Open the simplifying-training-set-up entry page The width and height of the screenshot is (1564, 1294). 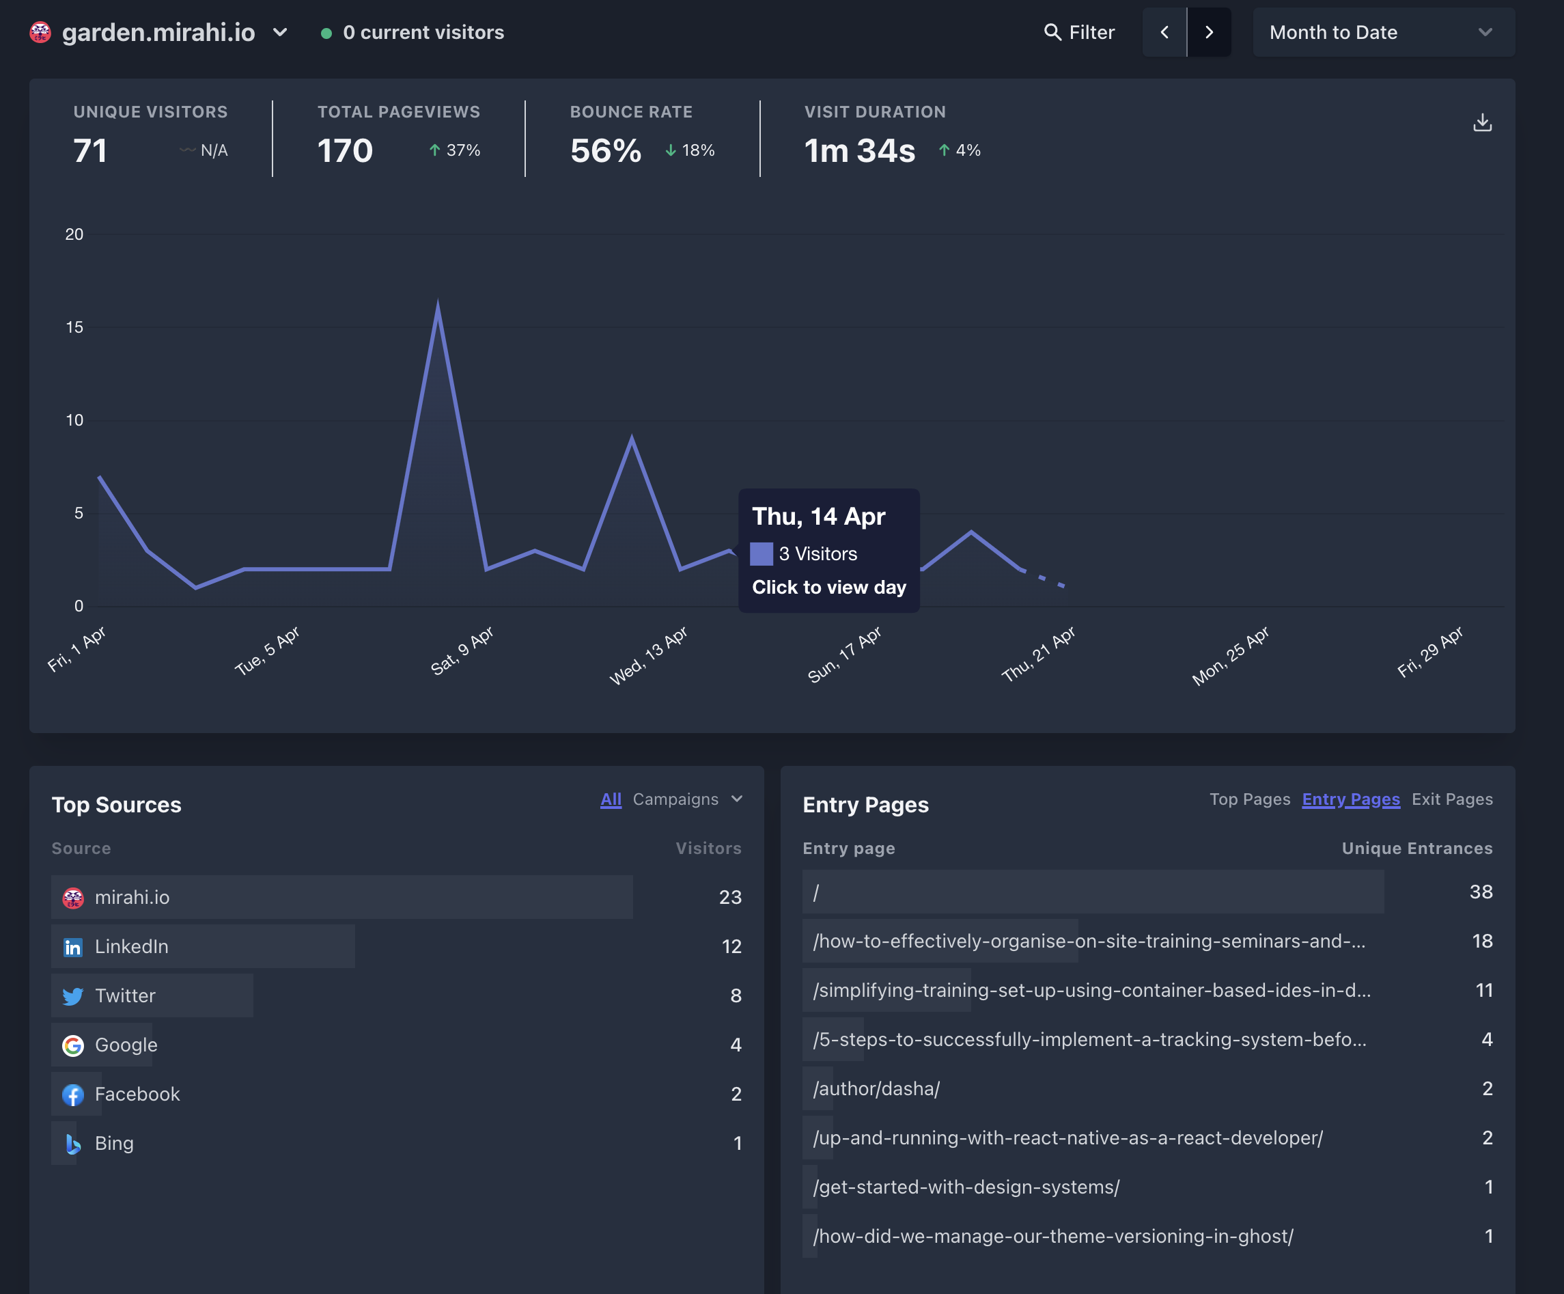click(x=1092, y=991)
